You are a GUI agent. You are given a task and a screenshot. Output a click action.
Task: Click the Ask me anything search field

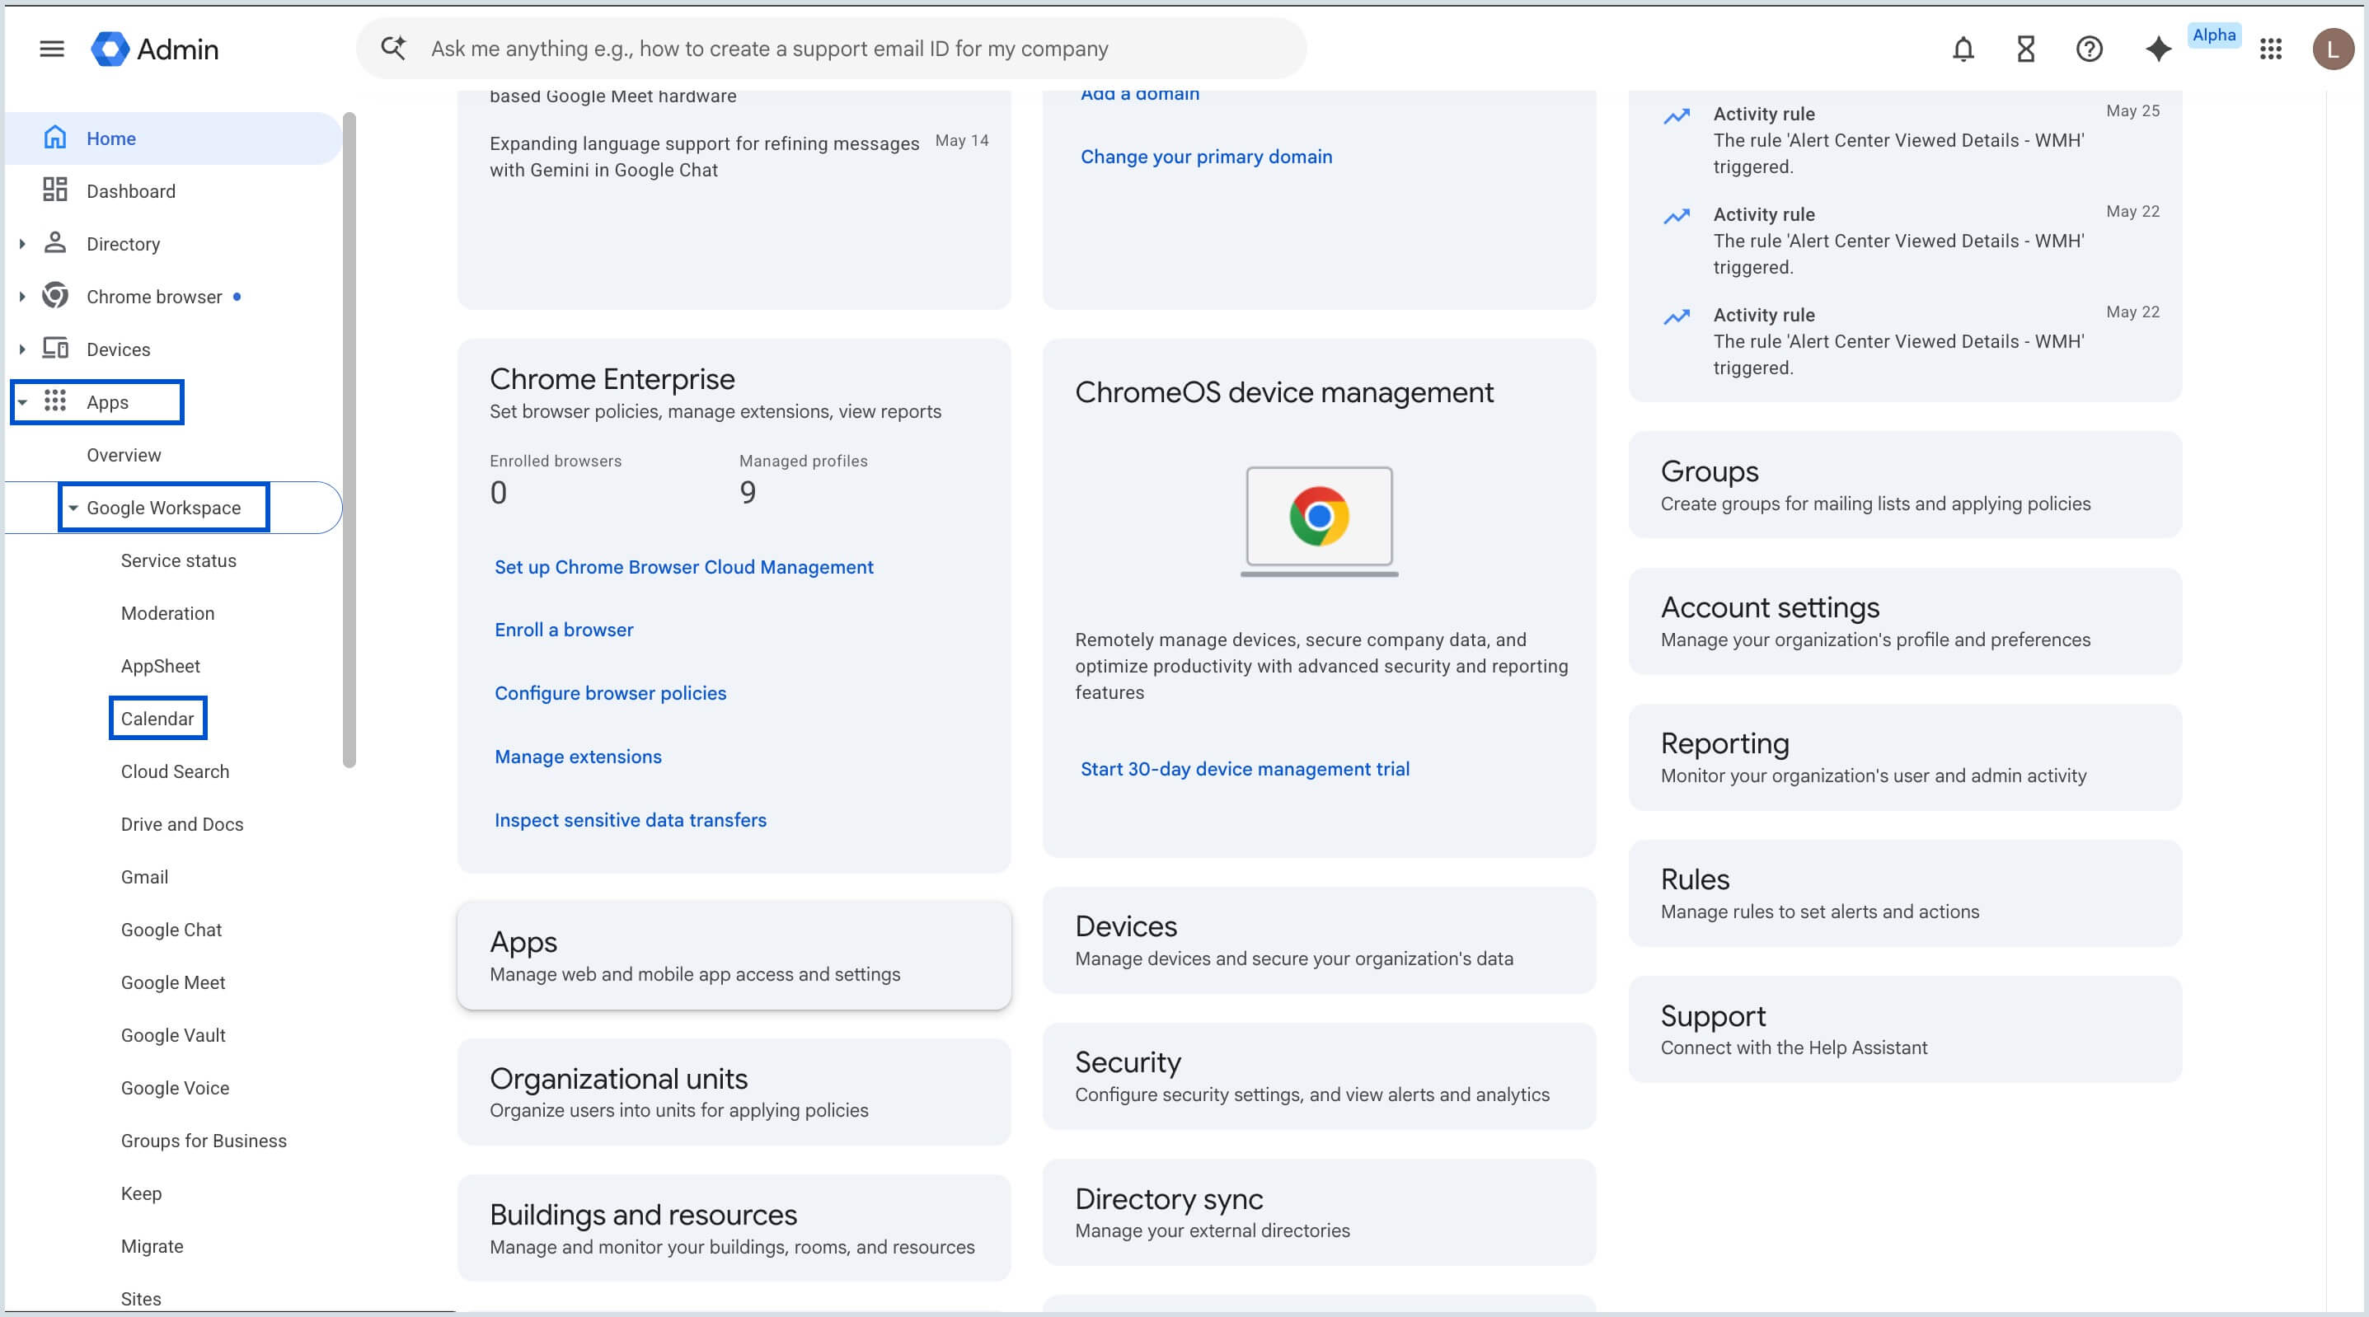832,48
